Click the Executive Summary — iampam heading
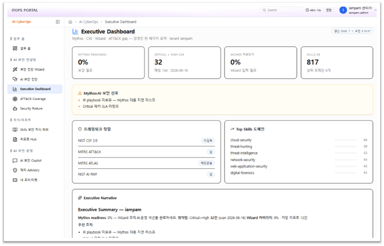This screenshot has height=246, width=384. (109, 209)
